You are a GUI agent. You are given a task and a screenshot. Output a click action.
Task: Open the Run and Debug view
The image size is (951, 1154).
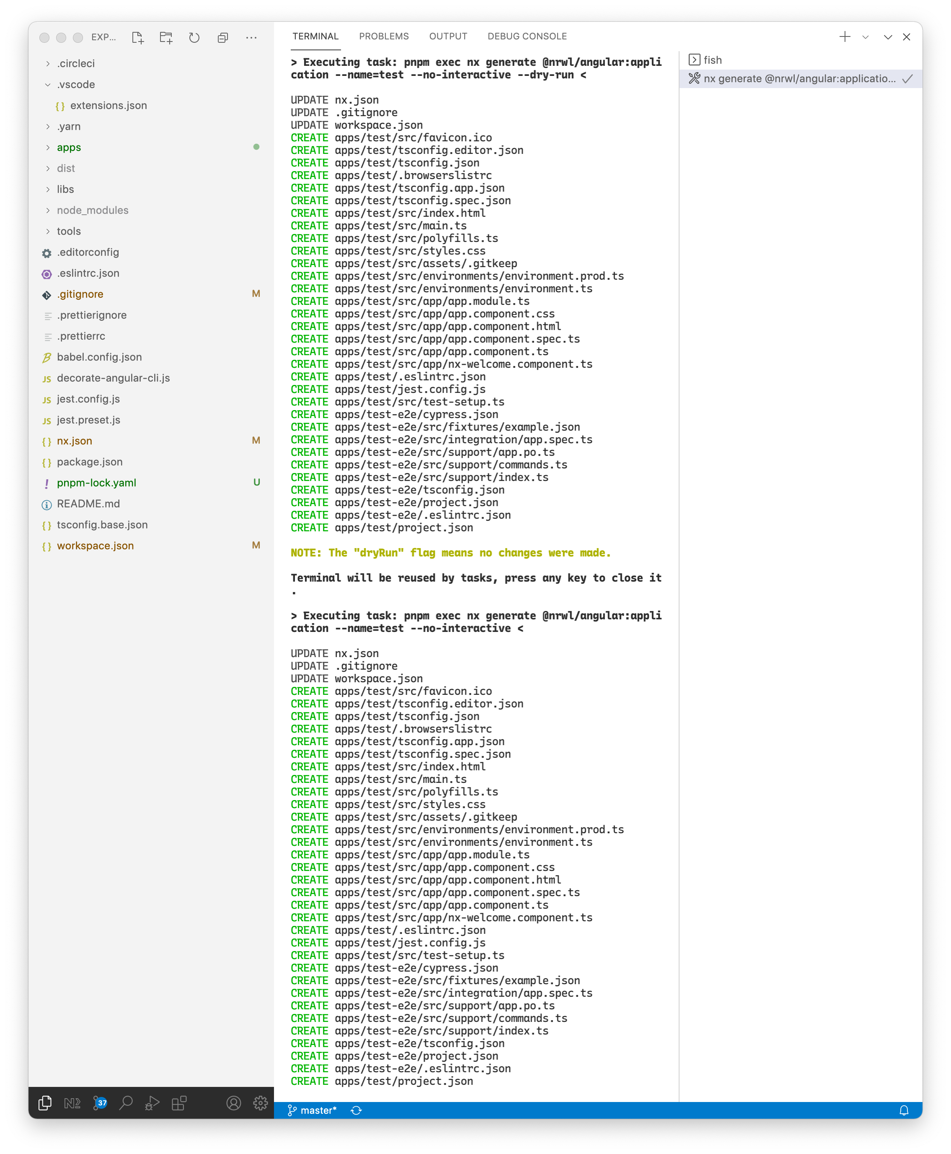click(152, 1103)
